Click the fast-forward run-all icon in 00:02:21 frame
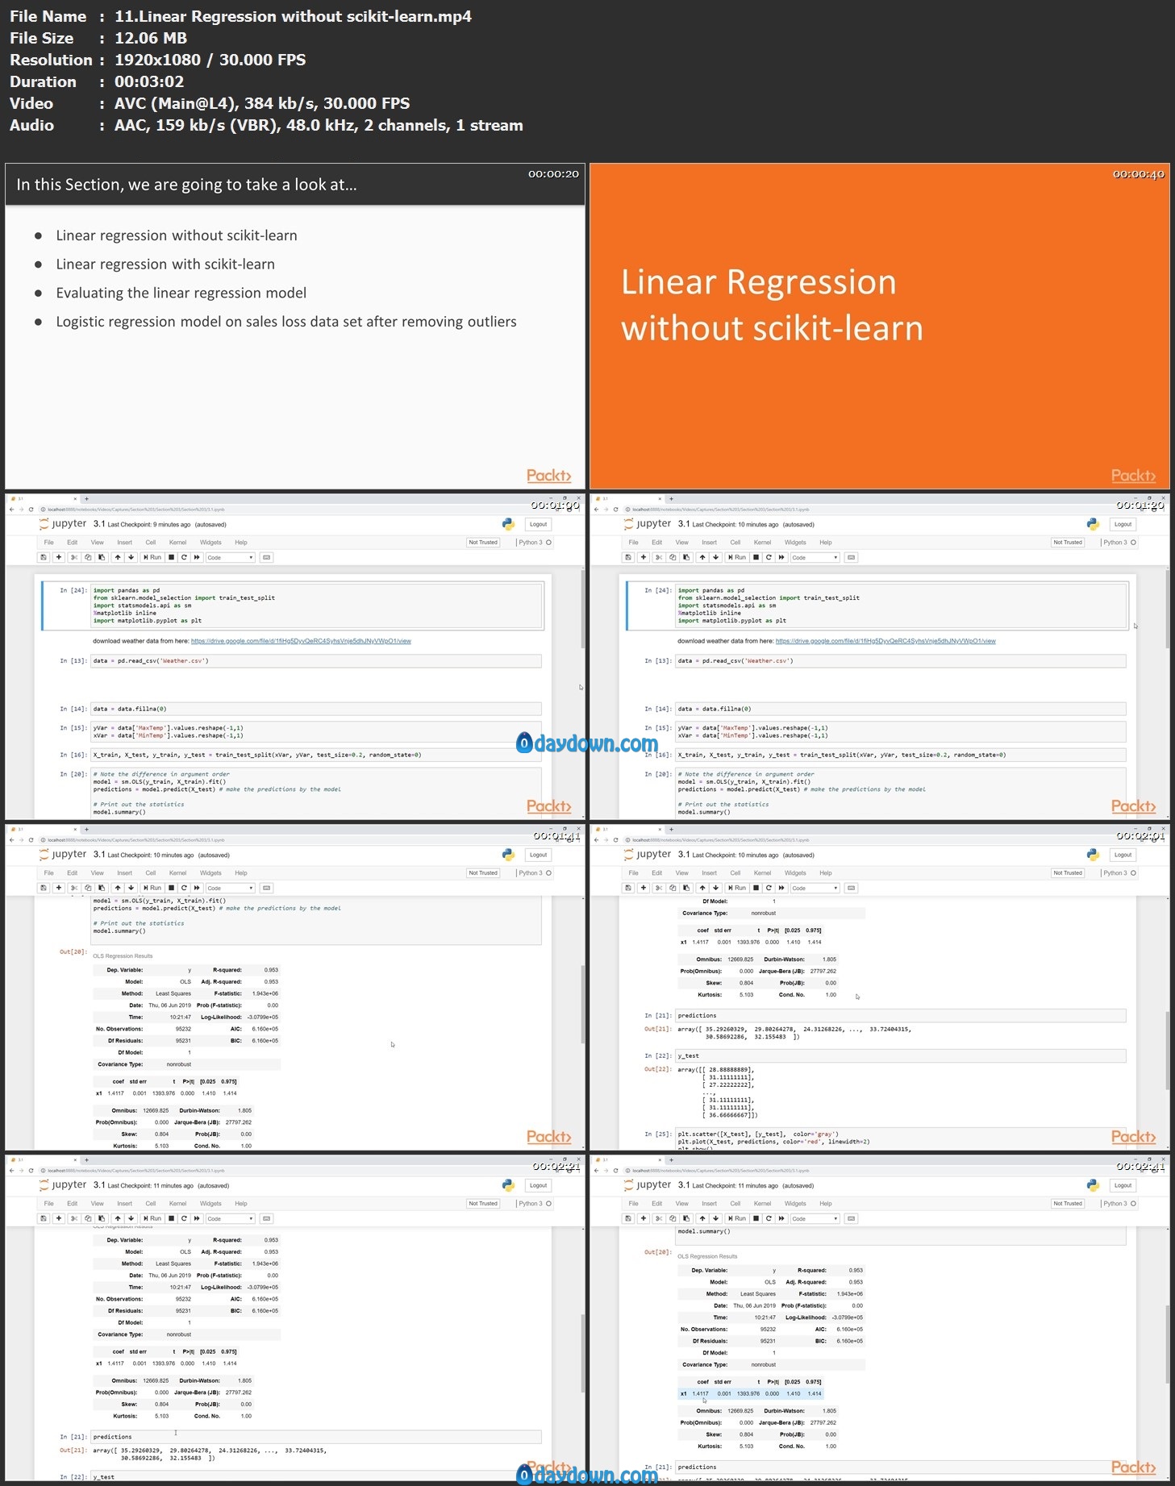Viewport: 1175px width, 1486px height. pyautogui.click(x=197, y=1218)
